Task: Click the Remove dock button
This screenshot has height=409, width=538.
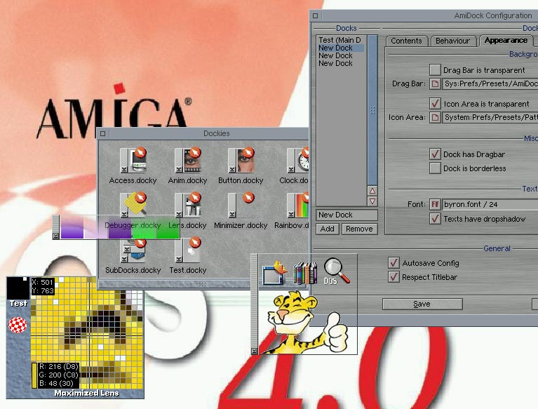Action: (359, 229)
